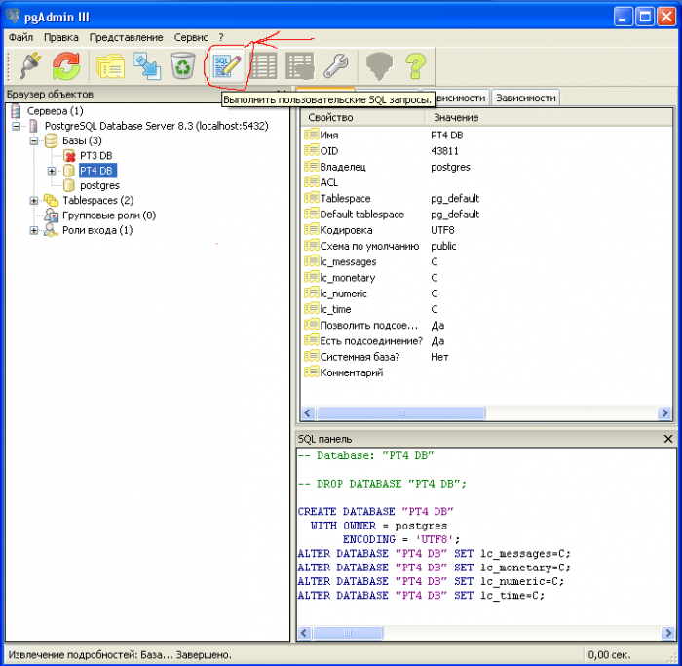Click the drop object trash can icon
The width and height of the screenshot is (682, 666).
point(183,66)
